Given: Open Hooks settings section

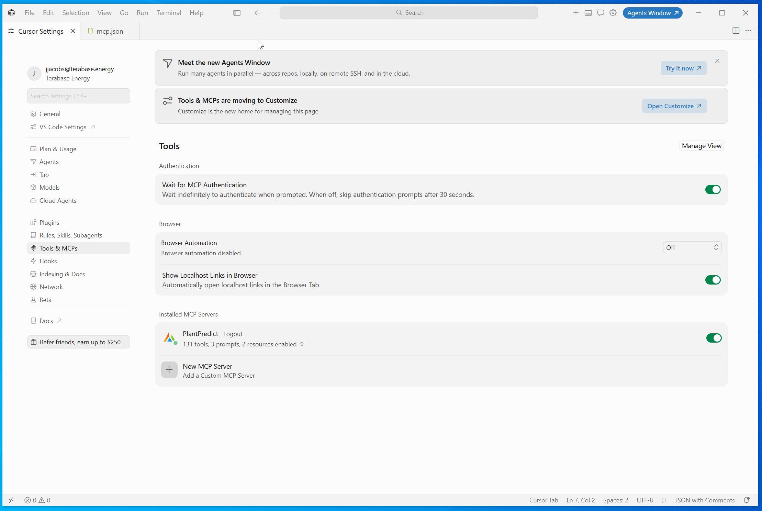Looking at the screenshot, I should 78,261.
